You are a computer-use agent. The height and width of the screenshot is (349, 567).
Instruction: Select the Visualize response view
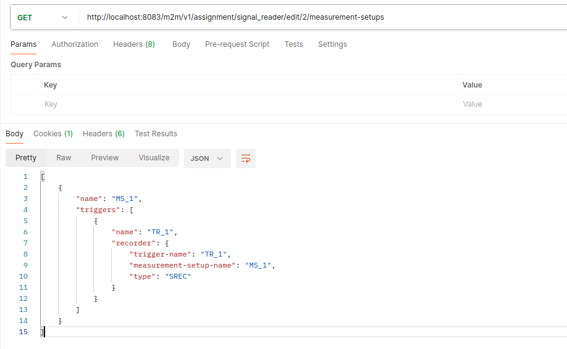click(x=154, y=158)
